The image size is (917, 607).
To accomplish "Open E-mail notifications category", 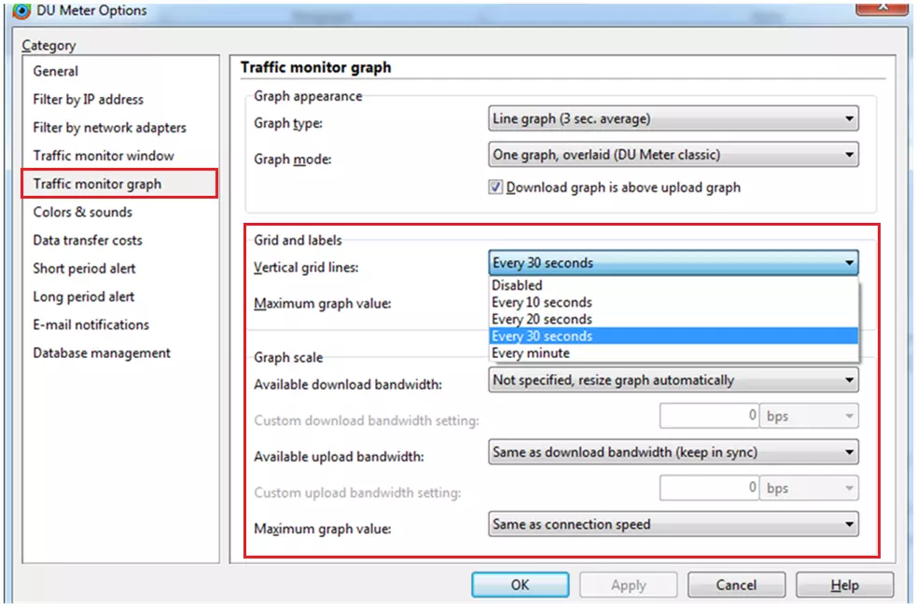I will click(91, 324).
